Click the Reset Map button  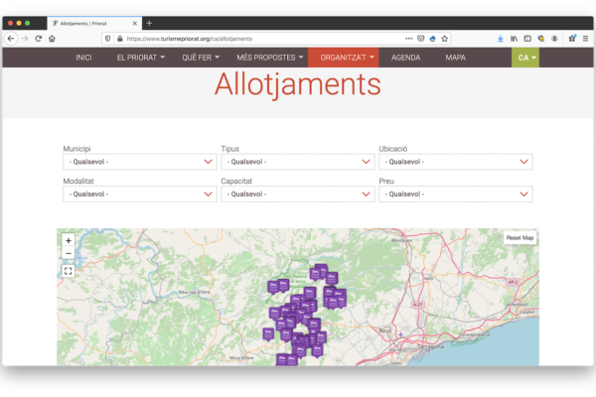(x=520, y=238)
